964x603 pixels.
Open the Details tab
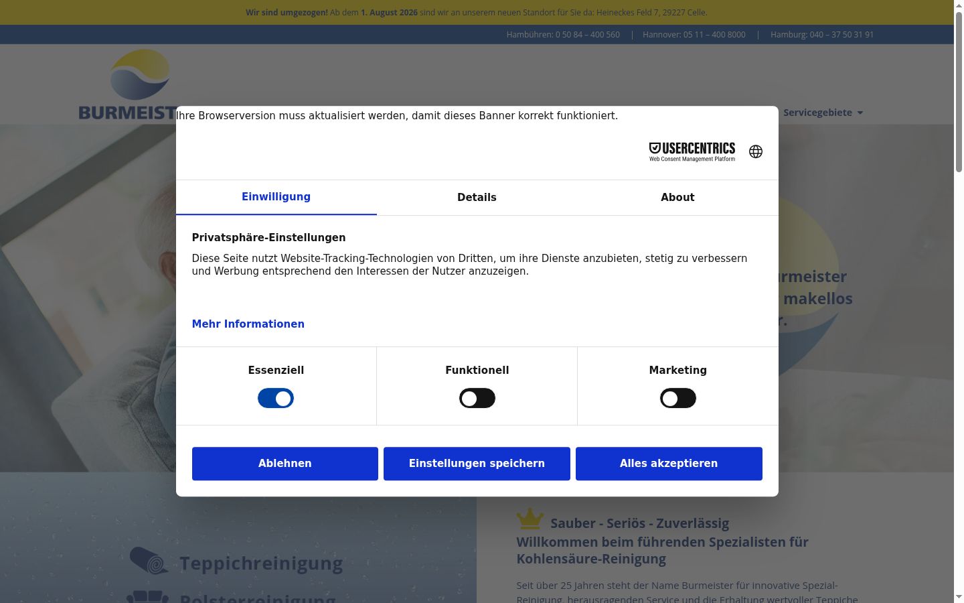click(477, 197)
